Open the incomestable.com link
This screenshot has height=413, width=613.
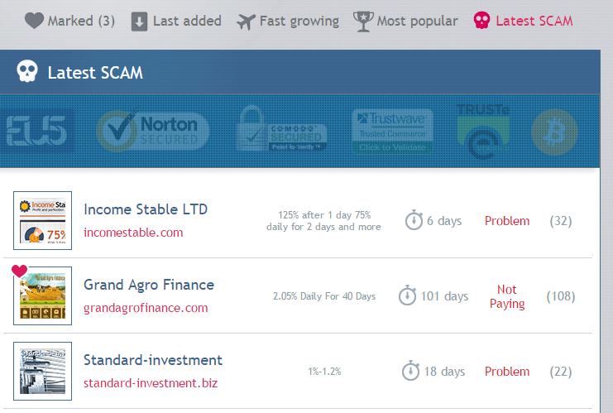[x=133, y=233]
